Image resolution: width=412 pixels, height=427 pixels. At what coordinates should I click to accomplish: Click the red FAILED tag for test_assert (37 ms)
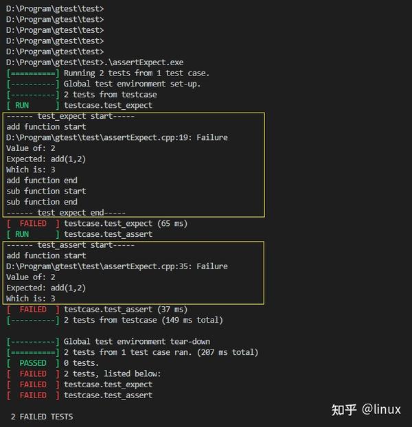click(x=33, y=310)
